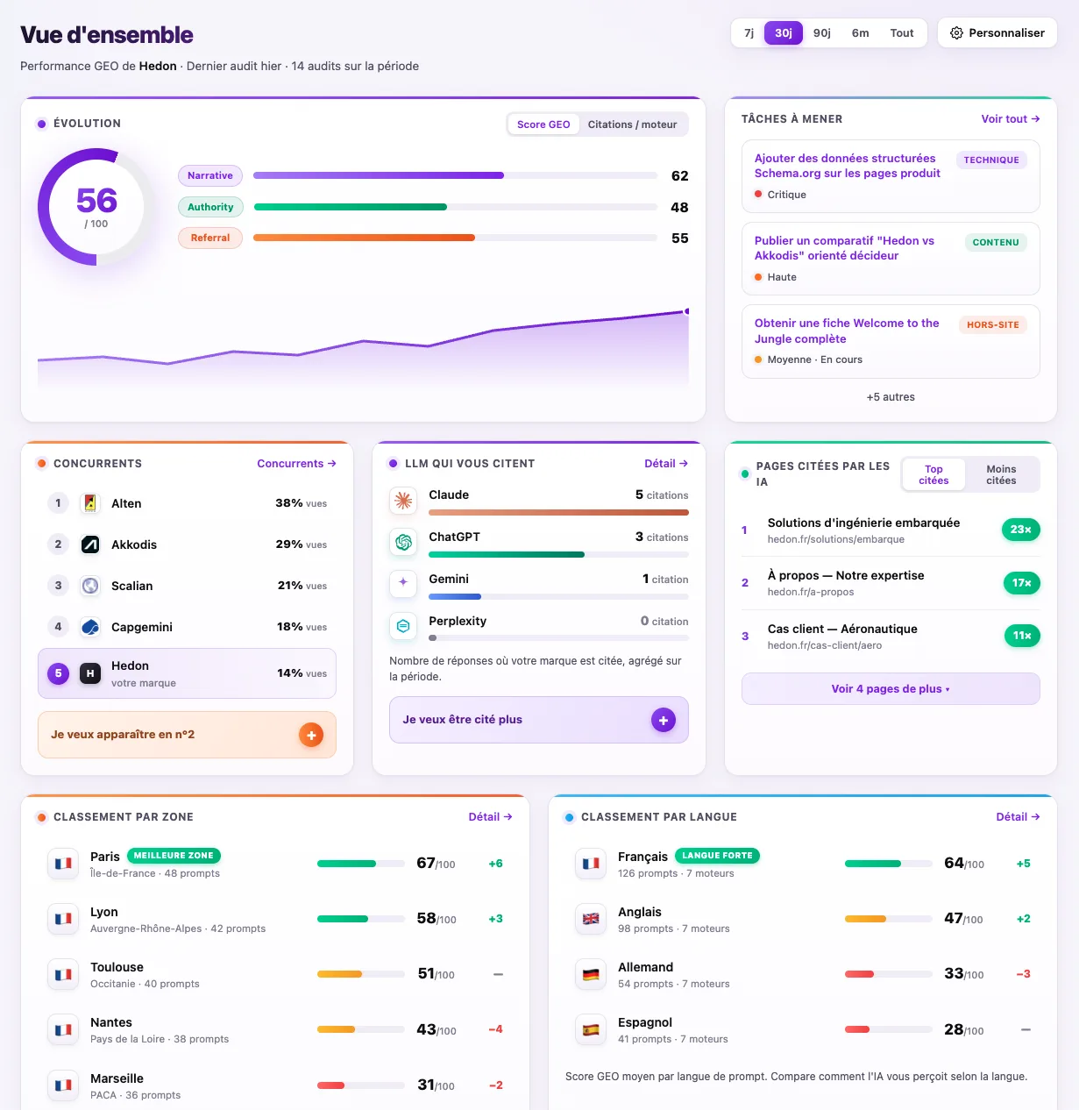Image resolution: width=1079 pixels, height=1110 pixels.
Task: Click the Narrative score pill
Action: click(x=210, y=175)
